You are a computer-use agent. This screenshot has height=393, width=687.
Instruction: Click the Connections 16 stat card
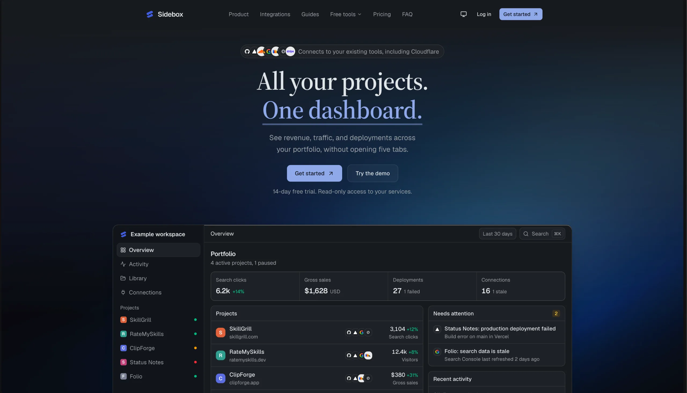click(521, 286)
